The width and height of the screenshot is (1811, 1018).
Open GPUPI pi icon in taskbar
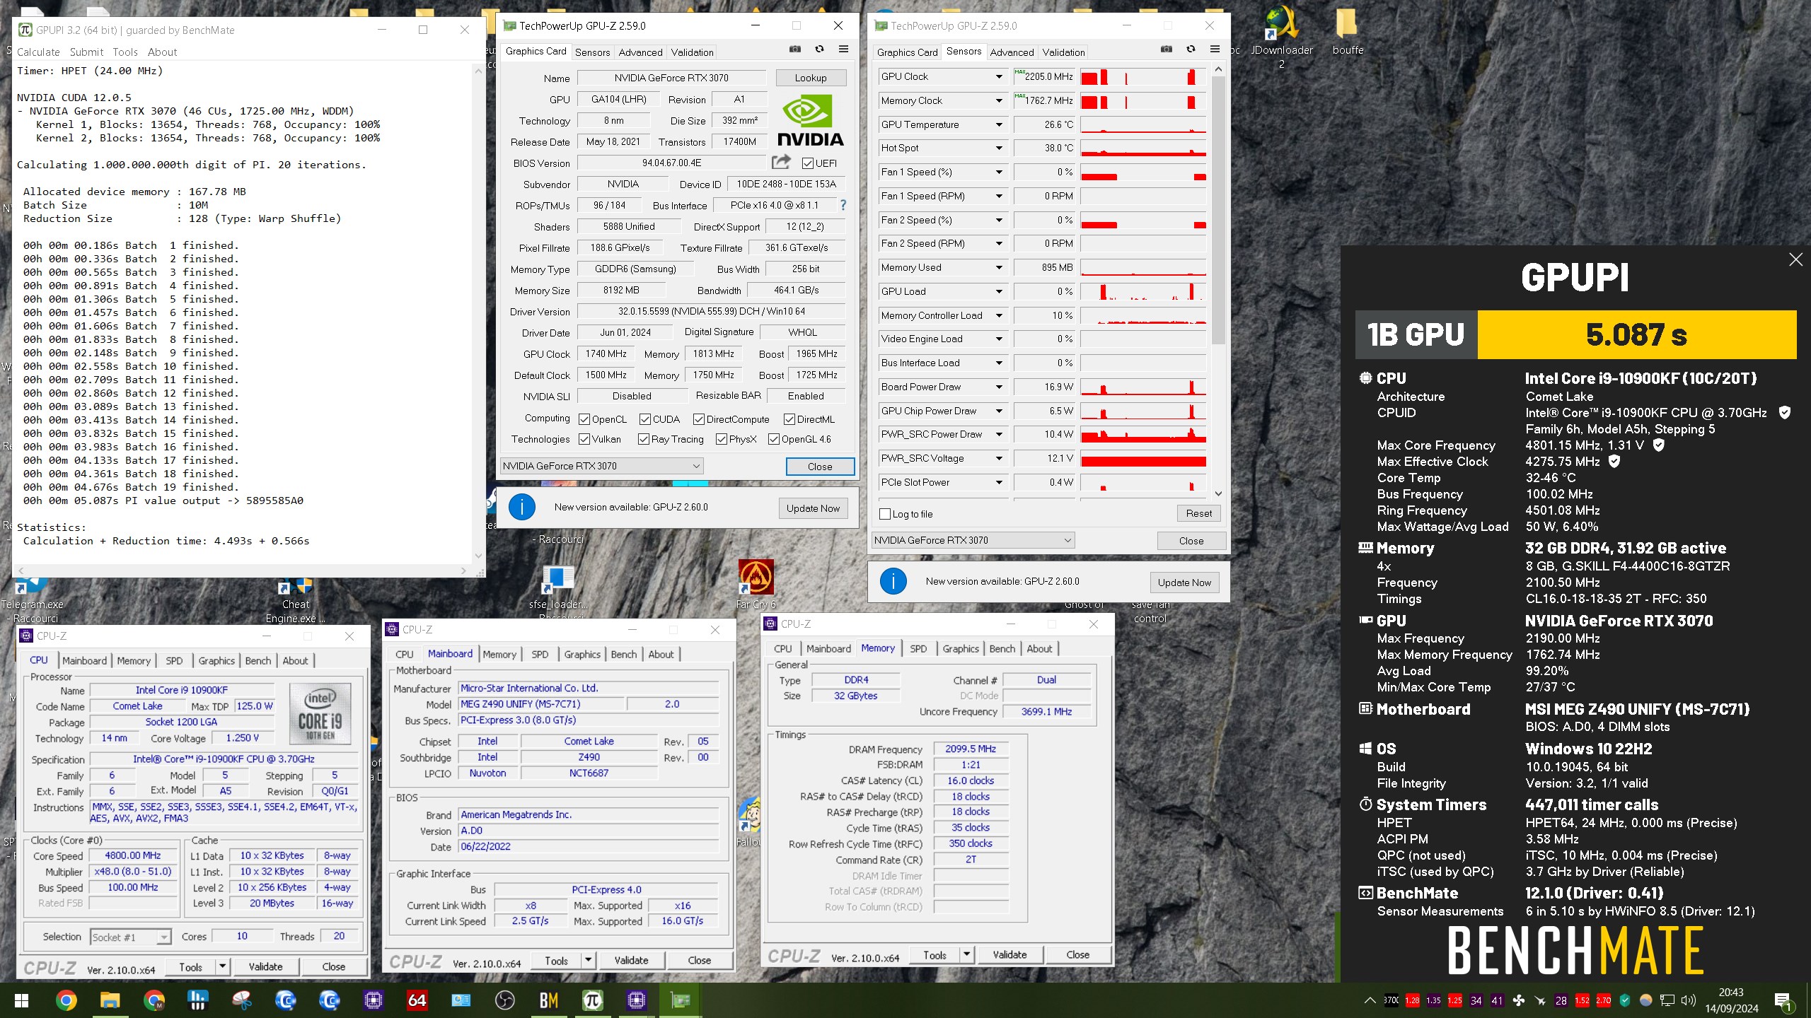click(592, 1000)
